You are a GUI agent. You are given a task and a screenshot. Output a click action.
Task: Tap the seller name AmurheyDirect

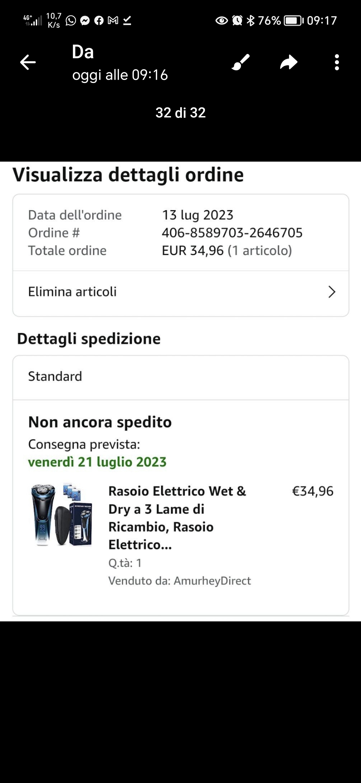(x=212, y=581)
